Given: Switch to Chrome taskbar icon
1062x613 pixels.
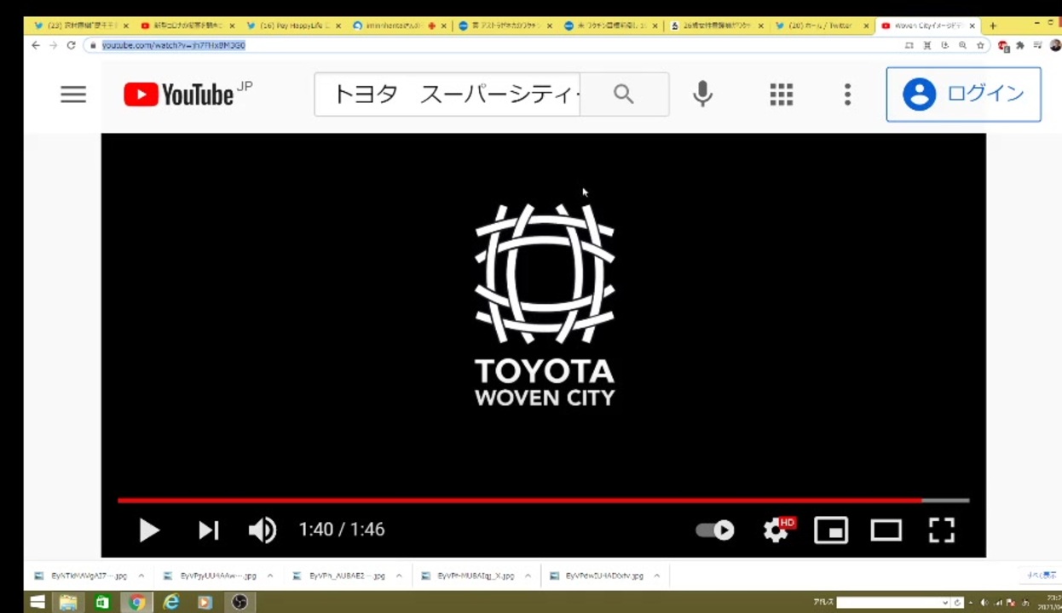Looking at the screenshot, I should [x=136, y=602].
